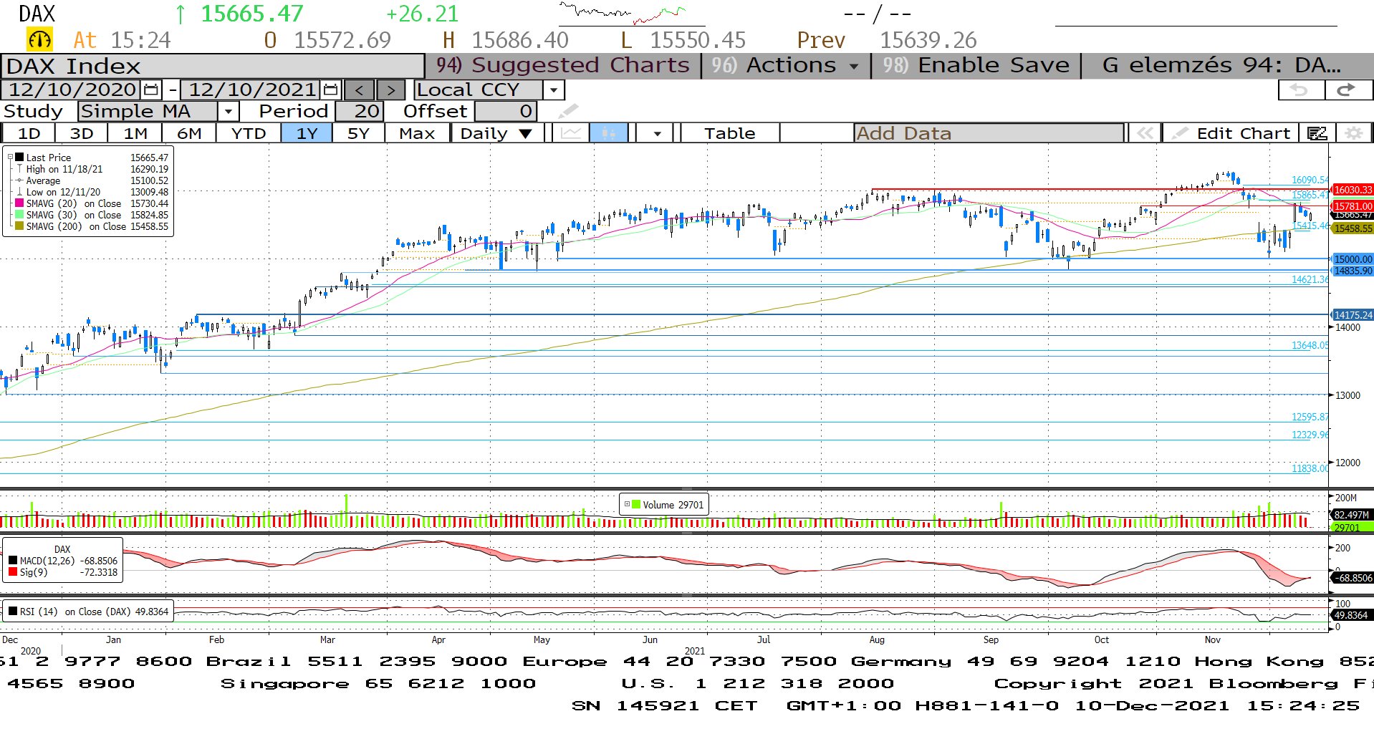Select the 1M time range
Screen dimensions: 1374x734
(135, 133)
